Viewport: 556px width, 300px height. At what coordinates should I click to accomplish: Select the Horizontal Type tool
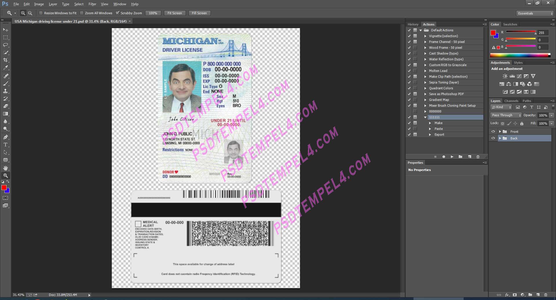click(x=5, y=145)
